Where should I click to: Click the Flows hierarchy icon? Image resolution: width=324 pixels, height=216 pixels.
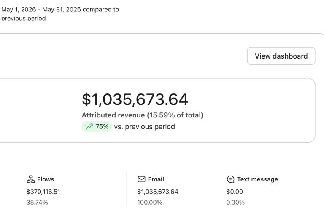pos(31,179)
